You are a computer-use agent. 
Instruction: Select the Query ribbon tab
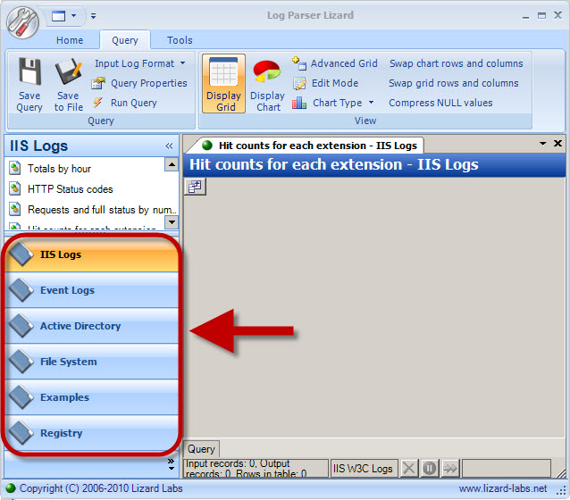[x=125, y=40]
